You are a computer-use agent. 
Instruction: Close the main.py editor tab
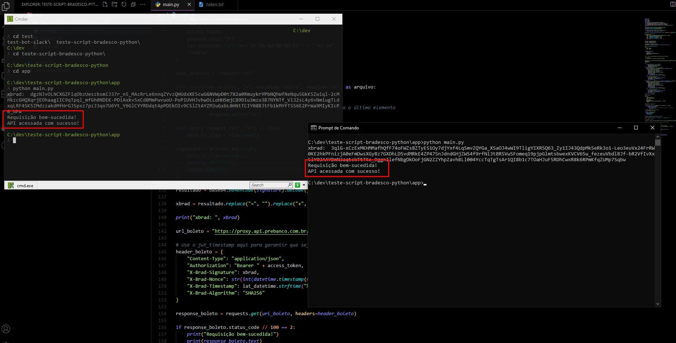[x=190, y=4]
